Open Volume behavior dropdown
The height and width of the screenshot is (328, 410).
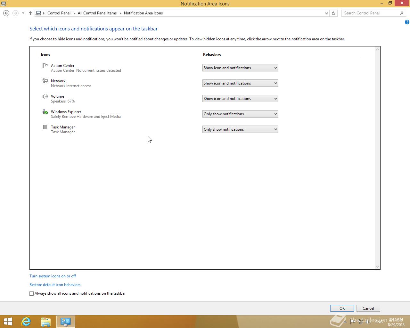pyautogui.click(x=240, y=99)
